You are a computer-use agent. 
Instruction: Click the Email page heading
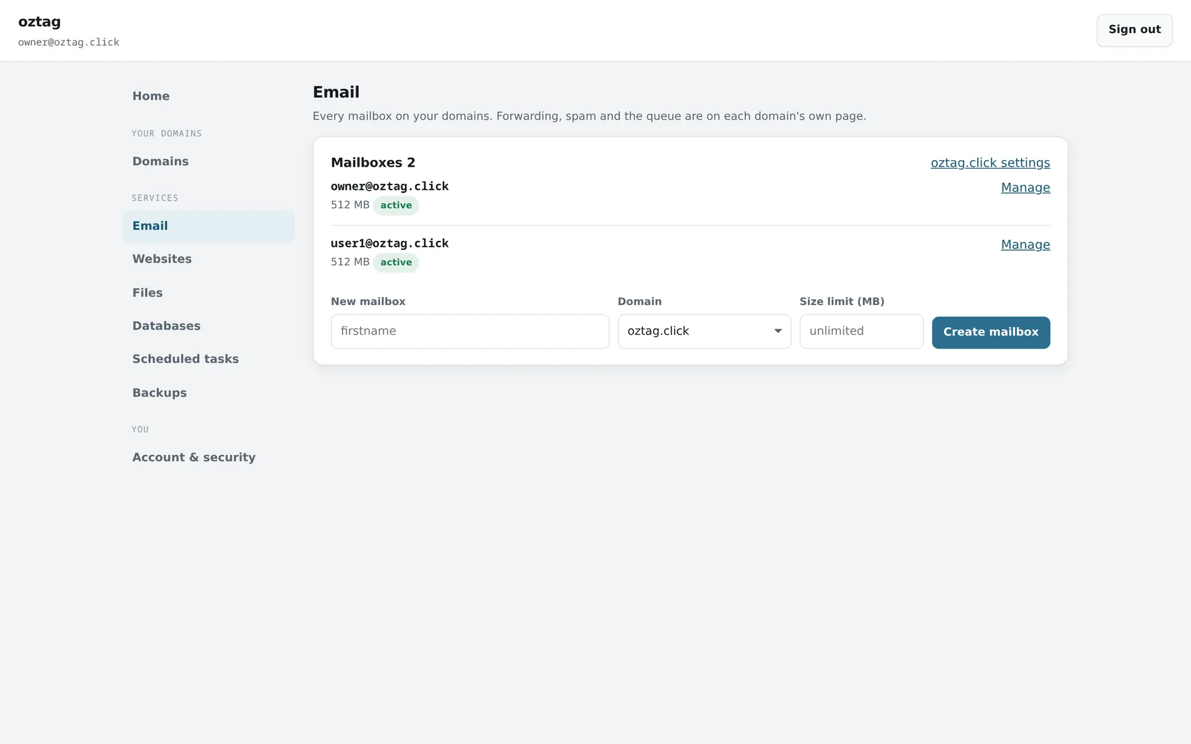[x=336, y=93]
